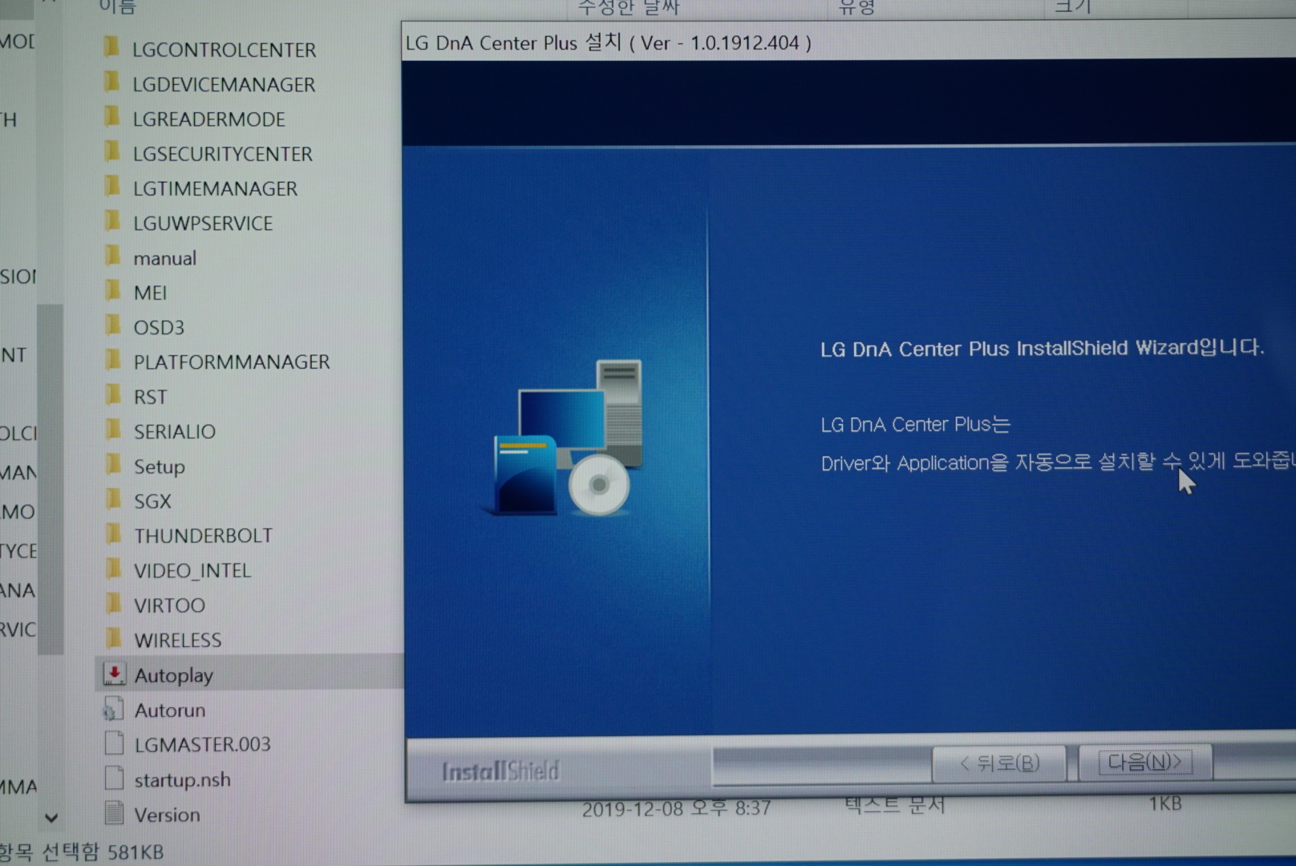Click the Autorun setup file icon

[113, 709]
